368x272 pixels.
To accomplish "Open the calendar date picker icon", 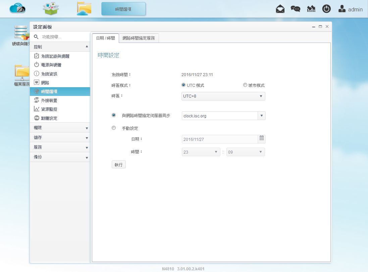I will 261,138.
